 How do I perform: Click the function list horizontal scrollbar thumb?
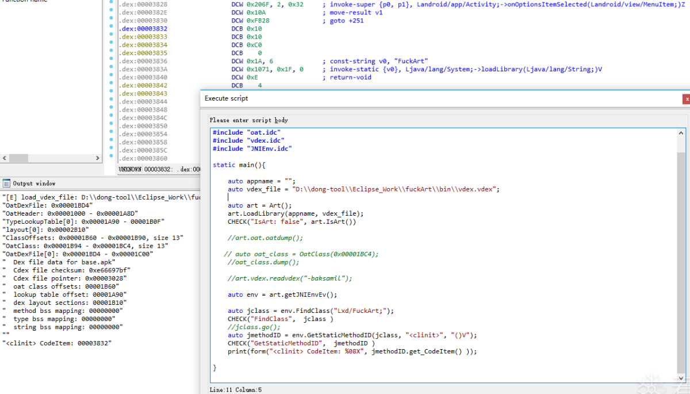pos(18,158)
